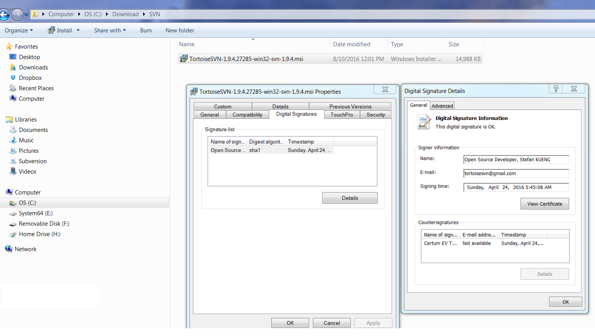Open the TouchPro tab

point(342,115)
